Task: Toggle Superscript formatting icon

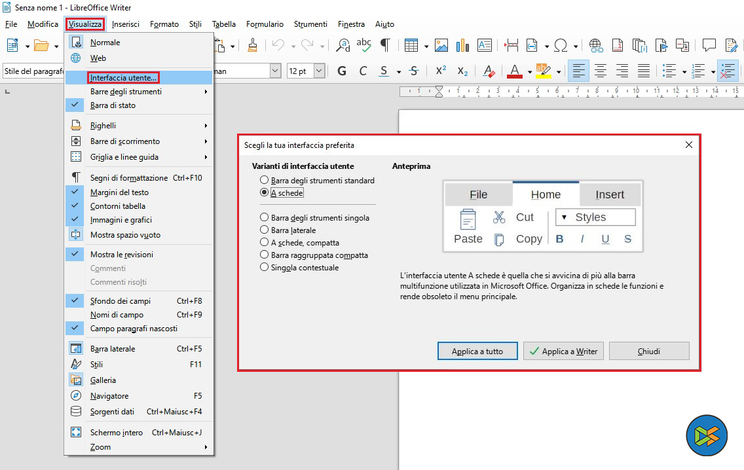Action: (x=441, y=71)
